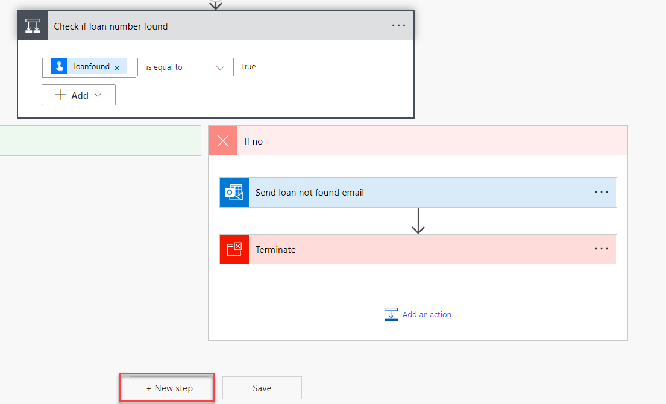Open ellipsis menu for Send loan not found email
The width and height of the screenshot is (666, 404).
point(601,192)
